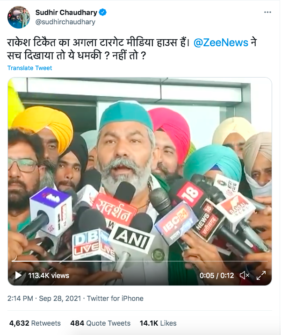Click the Twitter for iPhone source
The height and width of the screenshot is (335, 281).
pyautogui.click(x=115, y=298)
